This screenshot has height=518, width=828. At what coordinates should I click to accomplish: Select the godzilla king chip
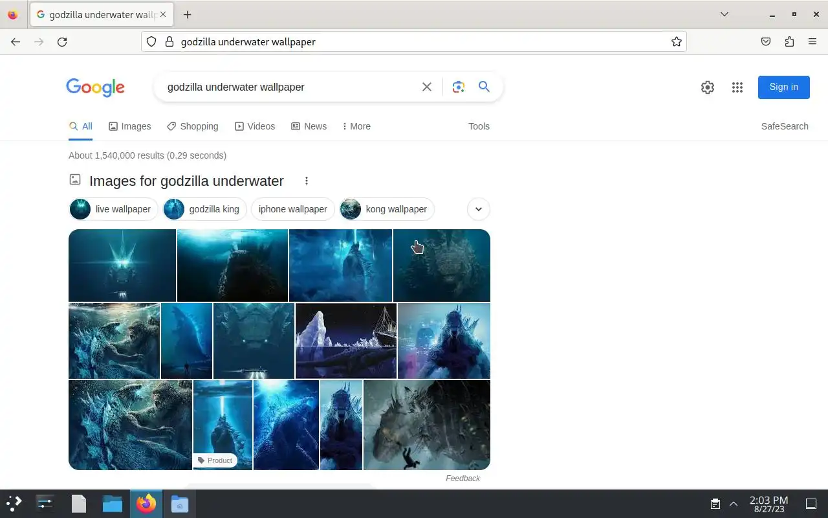[204, 209]
